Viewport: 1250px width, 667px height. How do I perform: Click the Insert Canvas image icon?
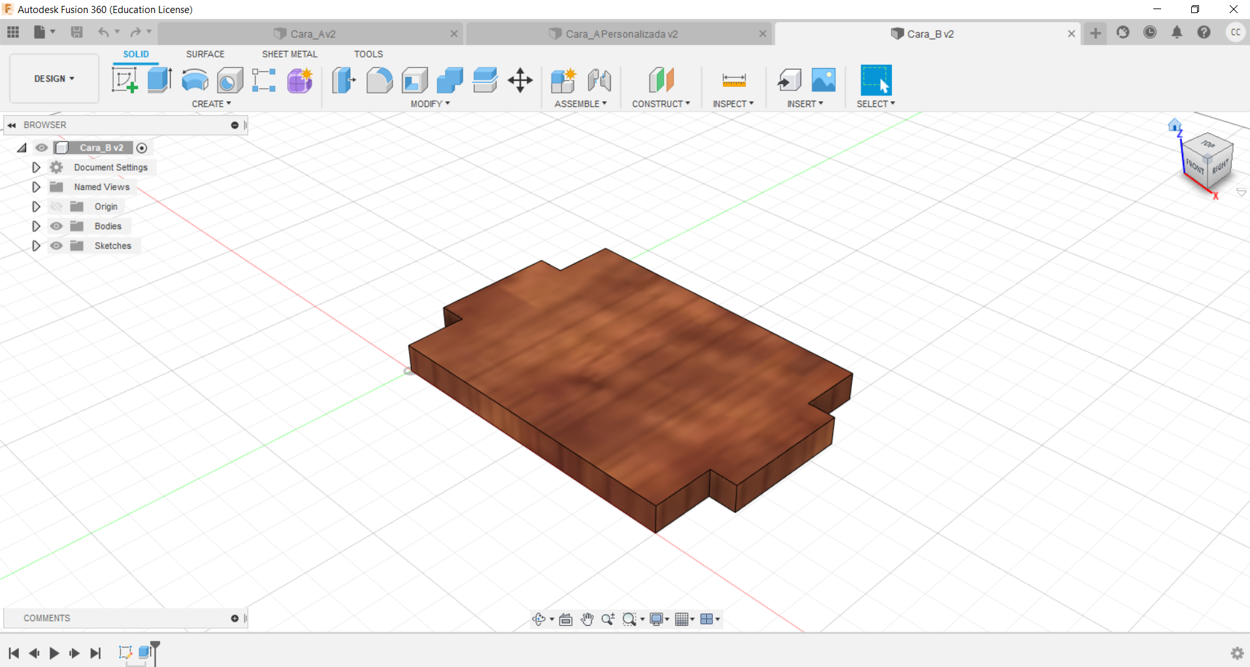point(823,80)
